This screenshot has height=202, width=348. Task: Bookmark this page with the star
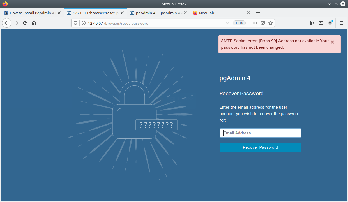[271, 23]
